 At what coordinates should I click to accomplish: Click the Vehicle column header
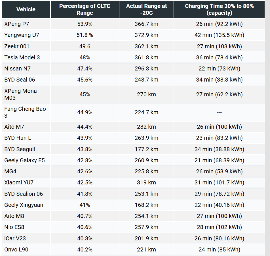pos(26,9)
